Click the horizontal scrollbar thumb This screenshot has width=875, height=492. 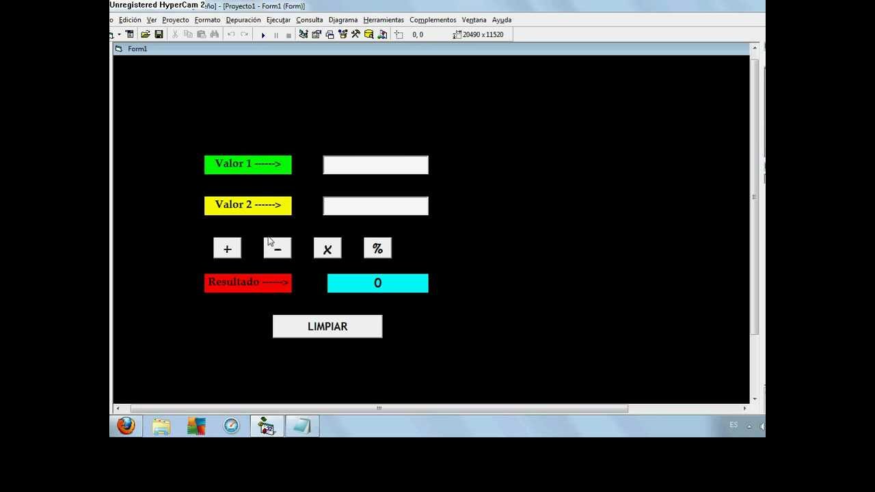pyautogui.click(x=379, y=409)
